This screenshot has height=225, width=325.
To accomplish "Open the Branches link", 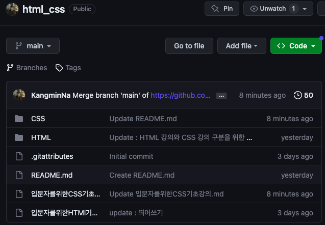I will coord(32,68).
